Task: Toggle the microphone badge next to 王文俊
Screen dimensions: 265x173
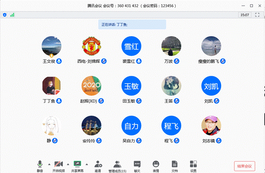Action: pyautogui.click(x=59, y=61)
